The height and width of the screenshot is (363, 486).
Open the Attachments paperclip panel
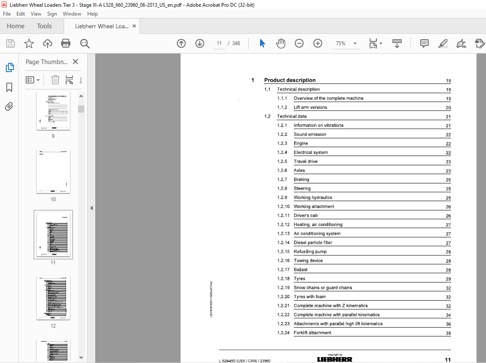click(x=9, y=107)
